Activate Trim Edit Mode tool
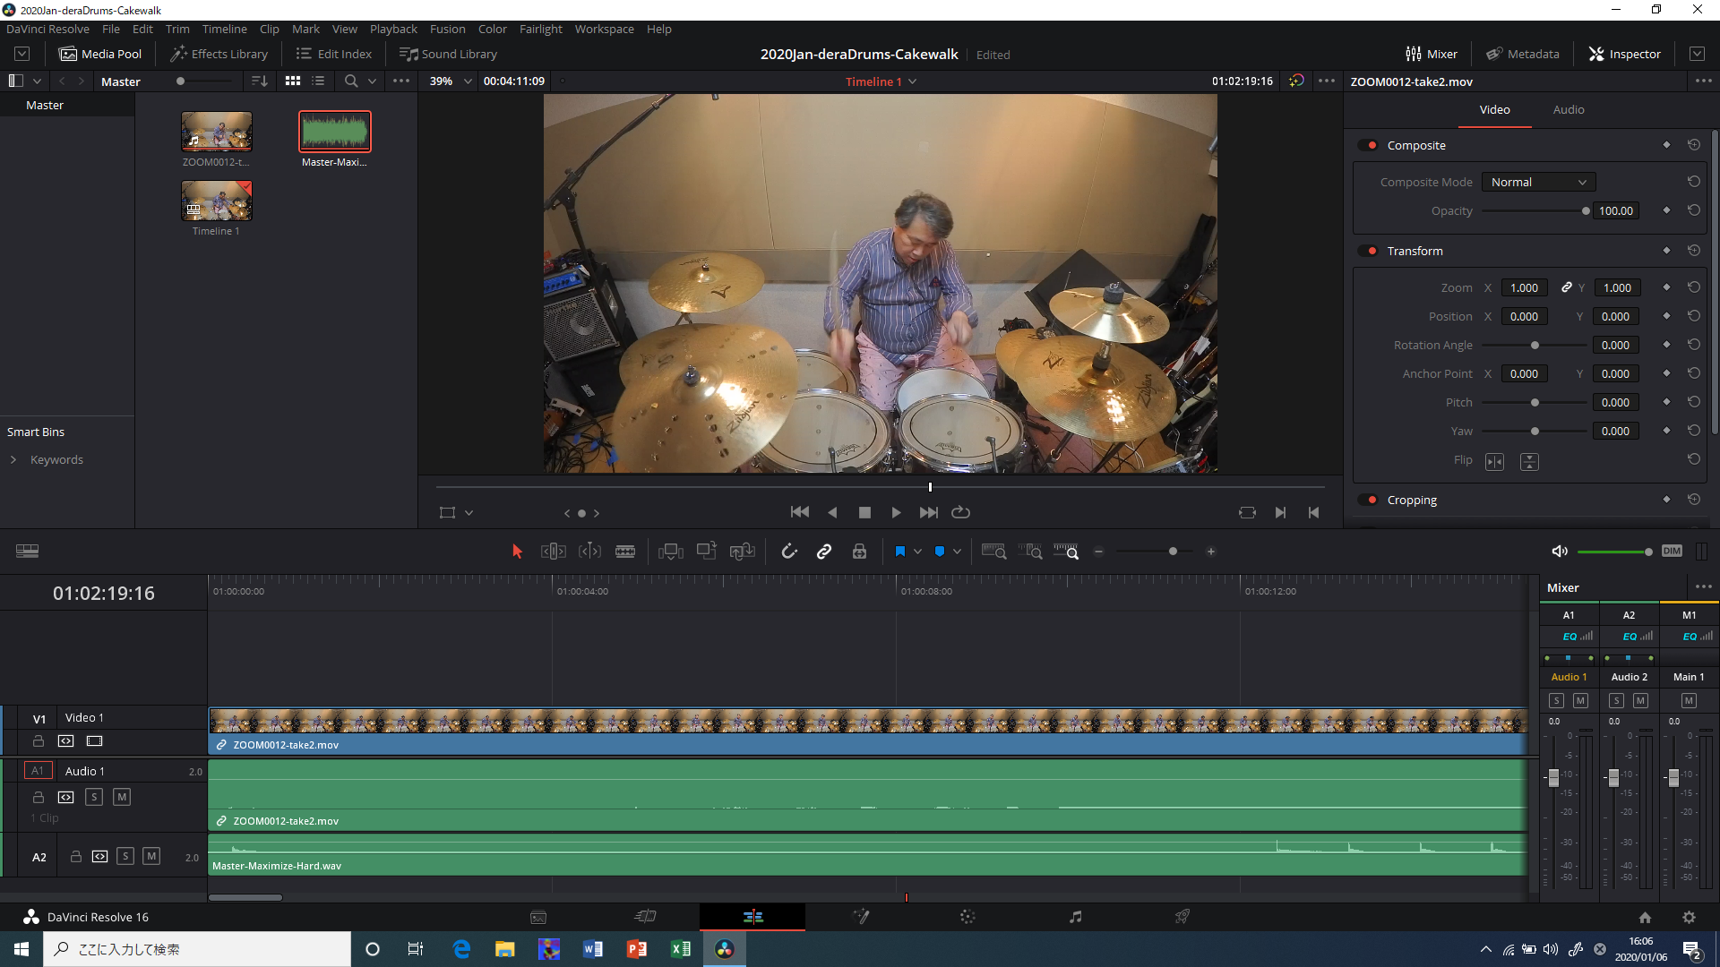This screenshot has width=1720, height=967. tap(554, 552)
